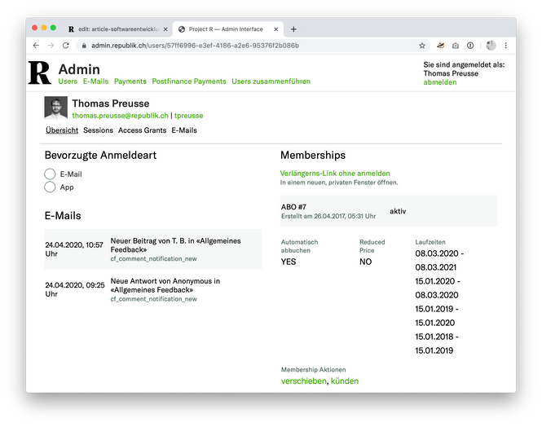Select App as preferred login method
Viewport: 542px width, 427px height.
50,187
